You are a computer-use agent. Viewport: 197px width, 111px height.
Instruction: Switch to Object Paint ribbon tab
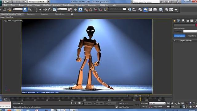tap(59, 14)
